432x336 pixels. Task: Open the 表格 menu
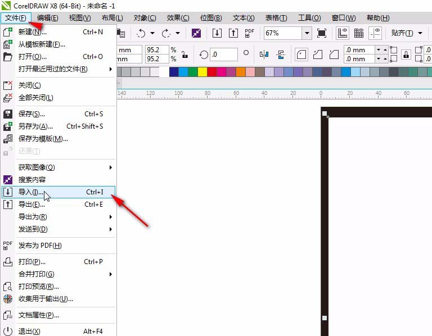276,18
